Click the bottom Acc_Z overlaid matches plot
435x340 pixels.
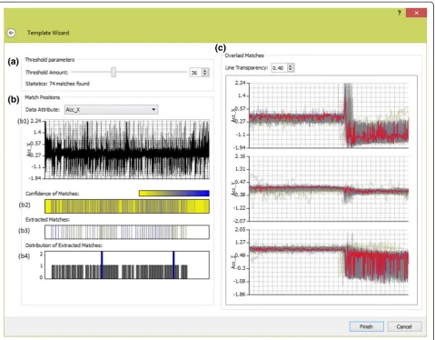(329, 262)
